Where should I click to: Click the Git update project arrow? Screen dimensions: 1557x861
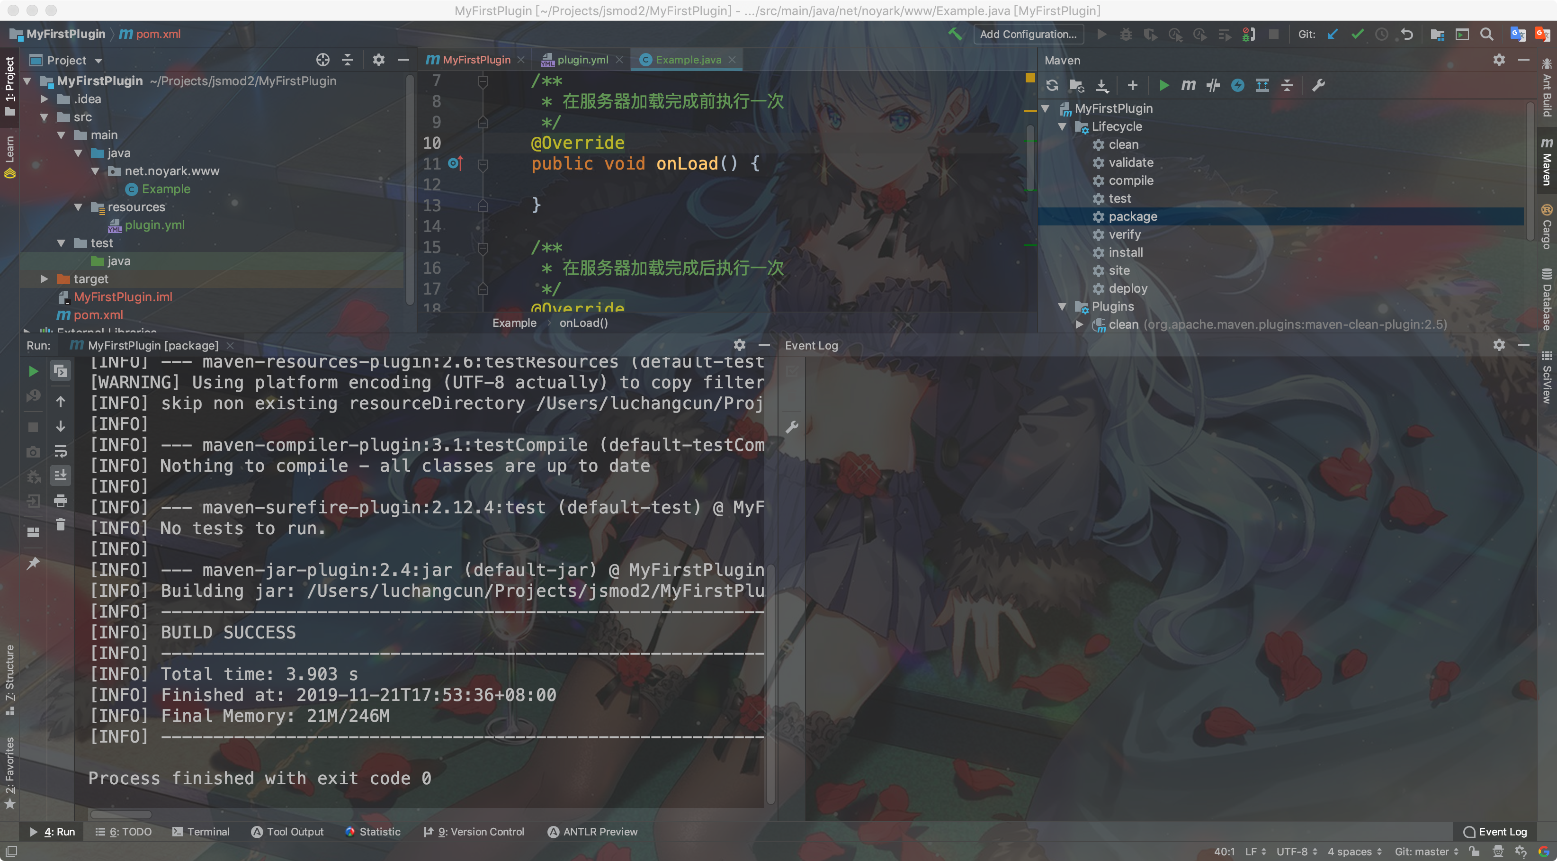tap(1332, 34)
